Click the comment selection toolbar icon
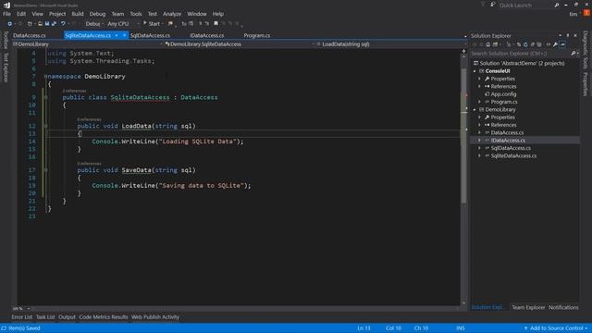The image size is (592, 333). coord(201,24)
